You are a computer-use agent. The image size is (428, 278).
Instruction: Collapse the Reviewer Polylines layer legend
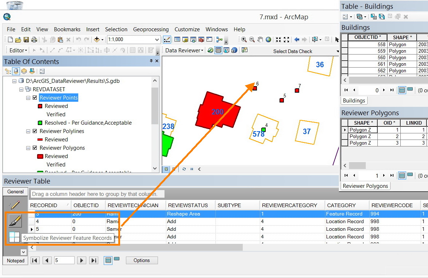(28, 131)
